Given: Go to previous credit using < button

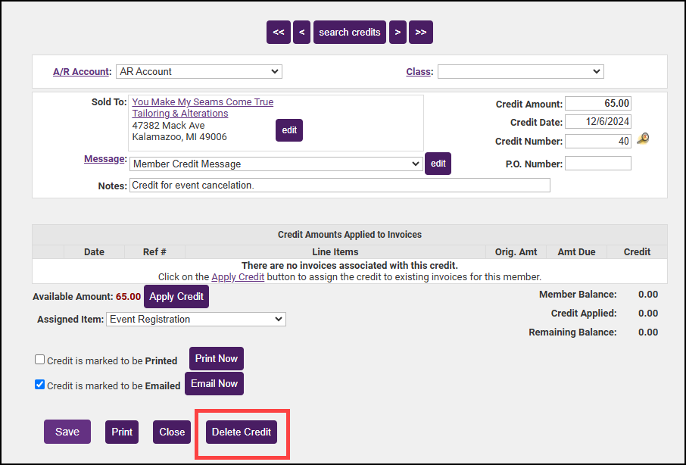Looking at the screenshot, I should tap(301, 32).
